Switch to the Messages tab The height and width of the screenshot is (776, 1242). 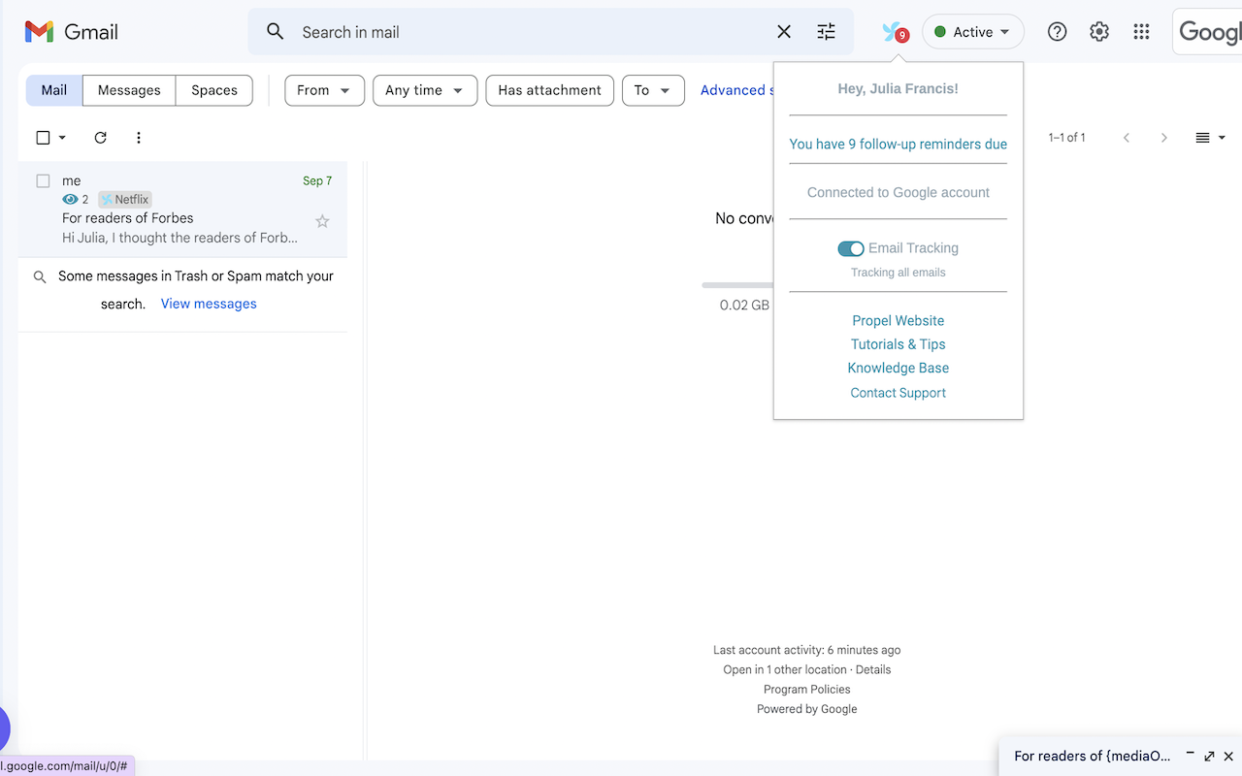128,89
